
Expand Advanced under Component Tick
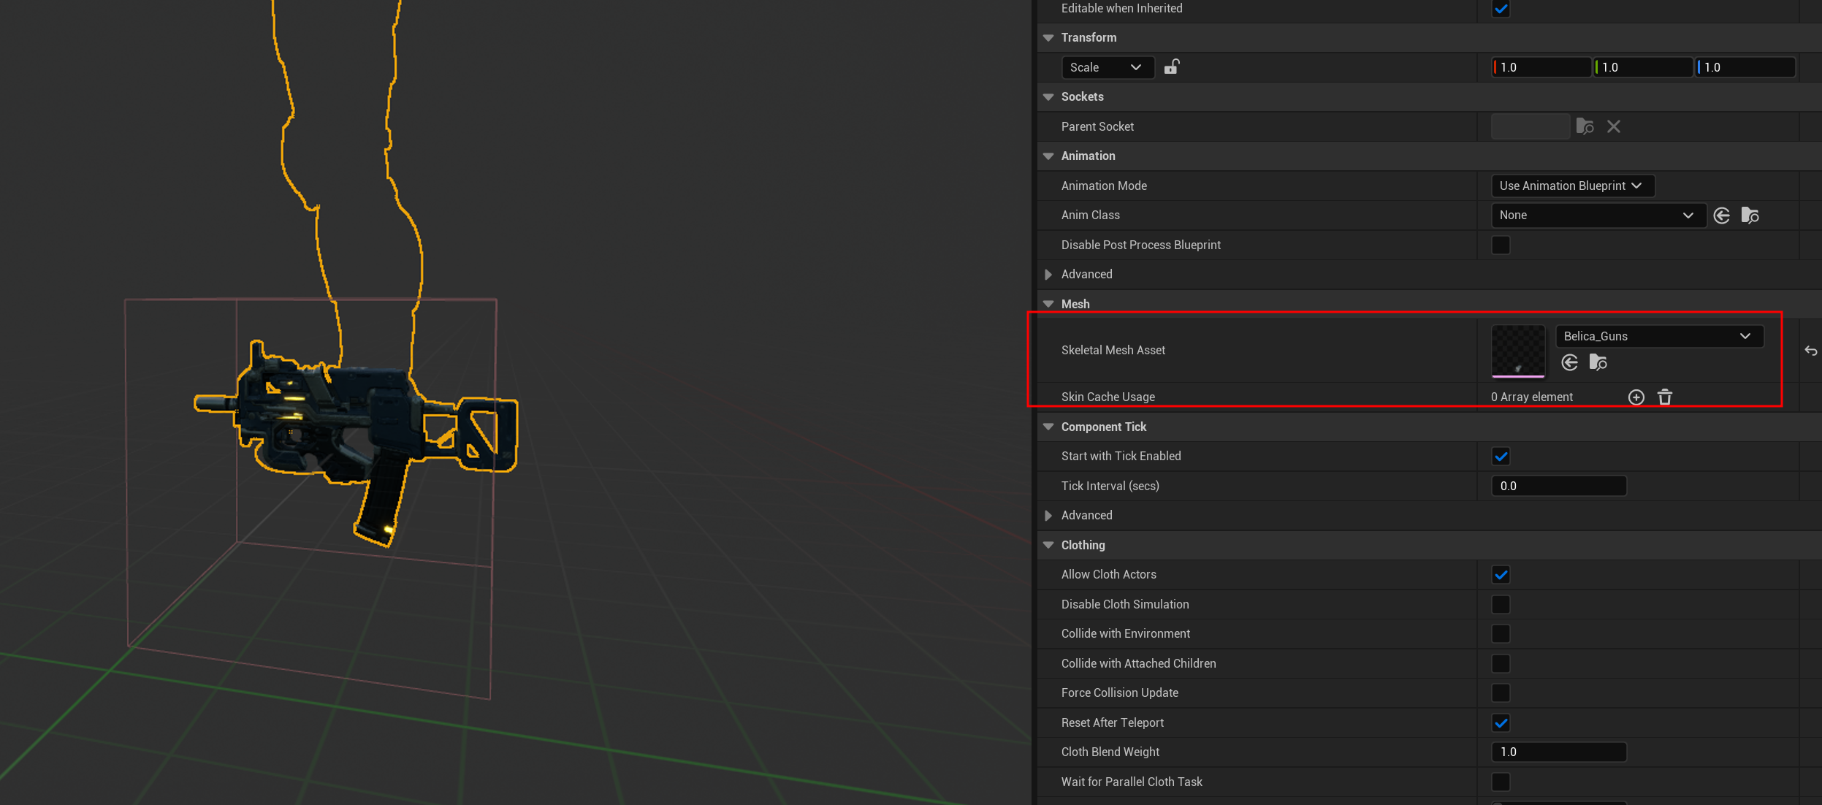point(1048,516)
